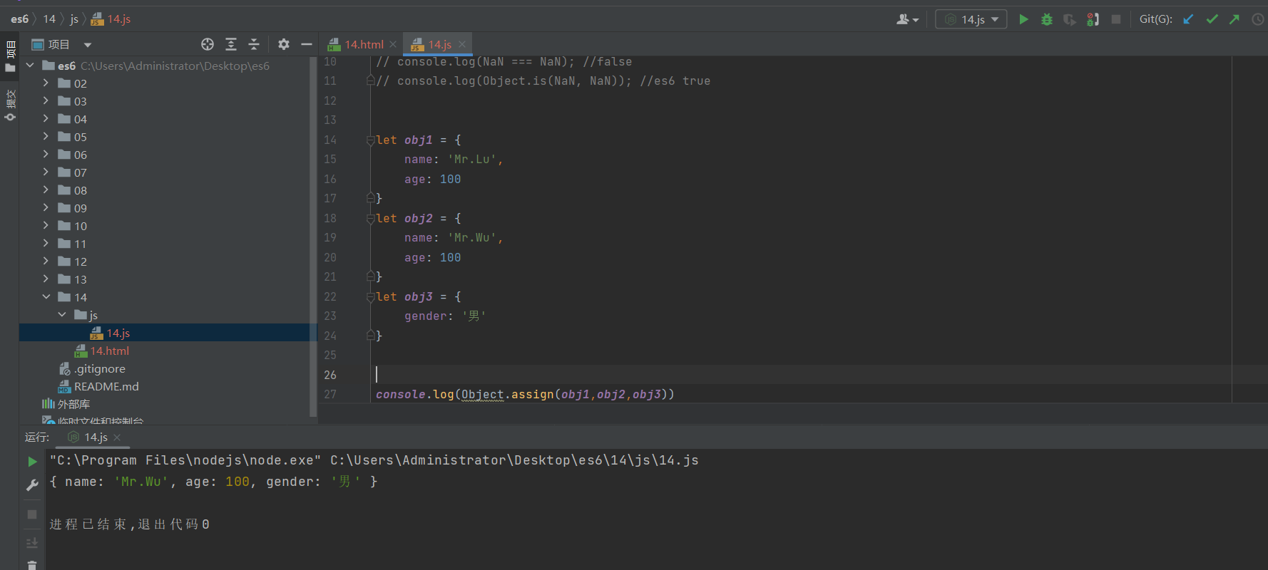Viewport: 1268px width, 570px height.
Task: Collapse all in project panel
Action: [254, 44]
